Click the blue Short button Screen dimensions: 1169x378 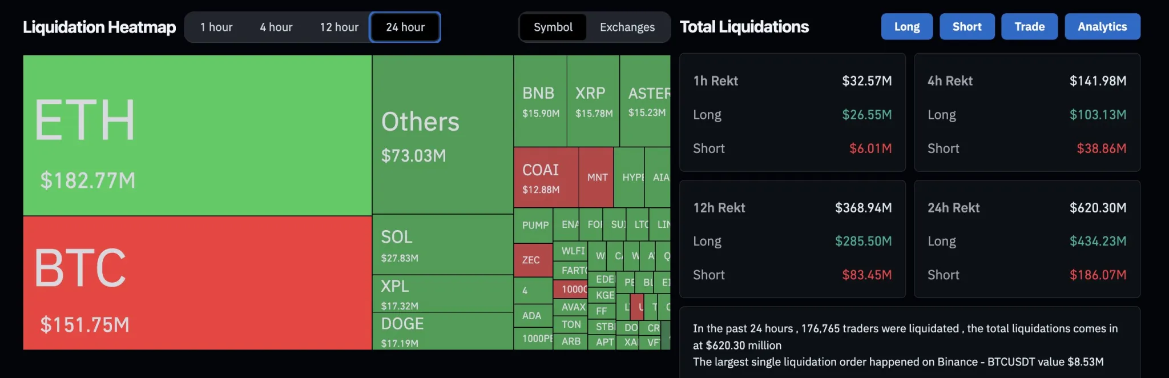point(967,26)
